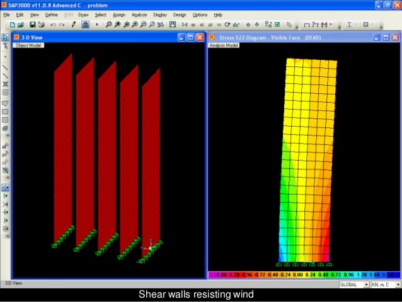Viewport: 402px width, 302px height.
Task: Toggle the Lock/Unlock Model padlock
Action: pos(85,25)
